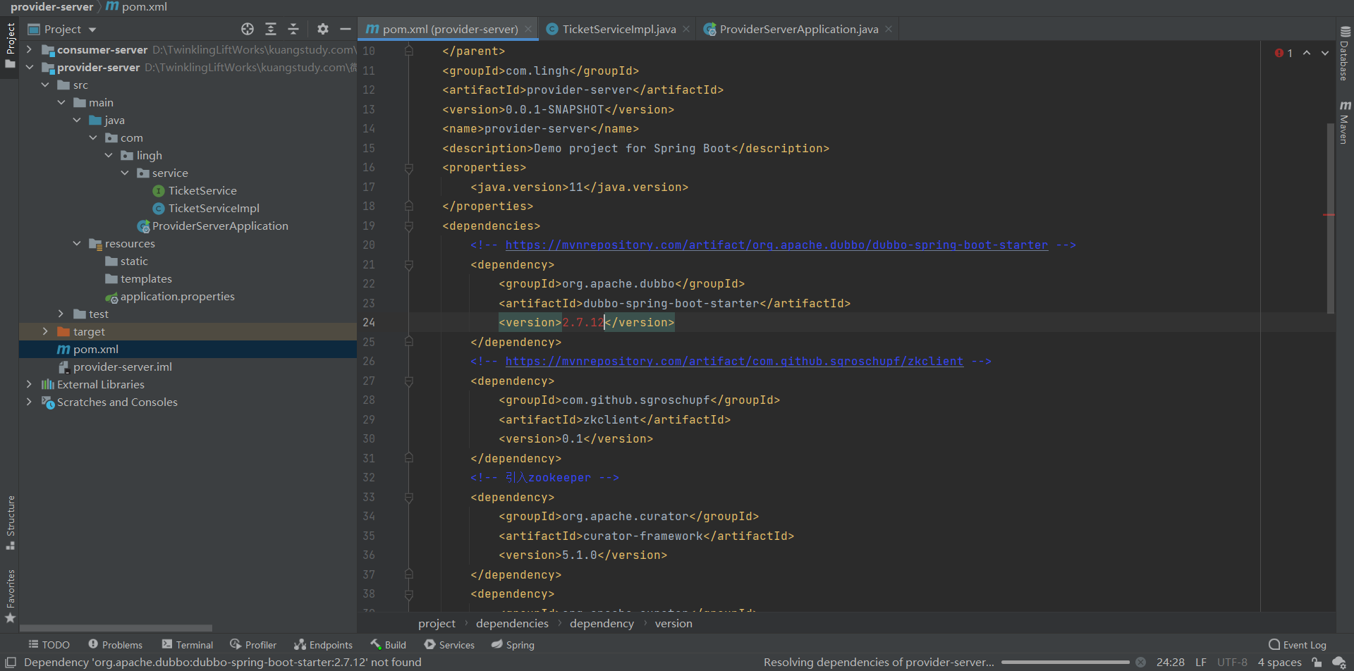The height and width of the screenshot is (671, 1354).
Task: Hide the Project panel with minus icon
Action: coord(346,29)
